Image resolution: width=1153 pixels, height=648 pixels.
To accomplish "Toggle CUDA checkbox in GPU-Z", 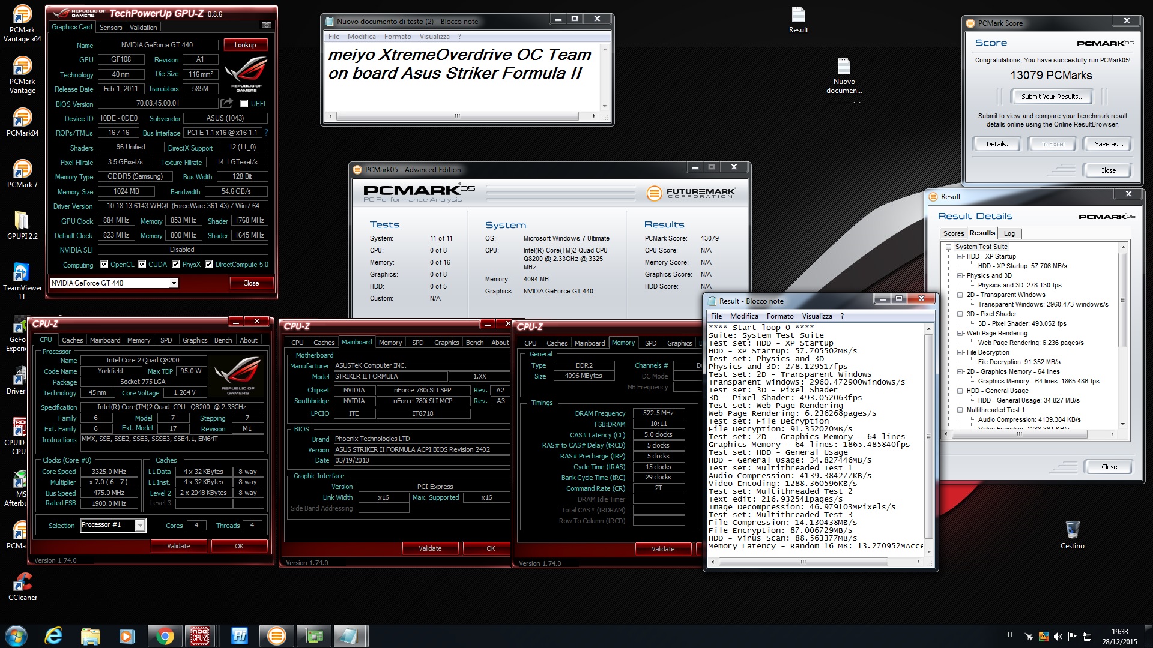I will pyautogui.click(x=142, y=265).
